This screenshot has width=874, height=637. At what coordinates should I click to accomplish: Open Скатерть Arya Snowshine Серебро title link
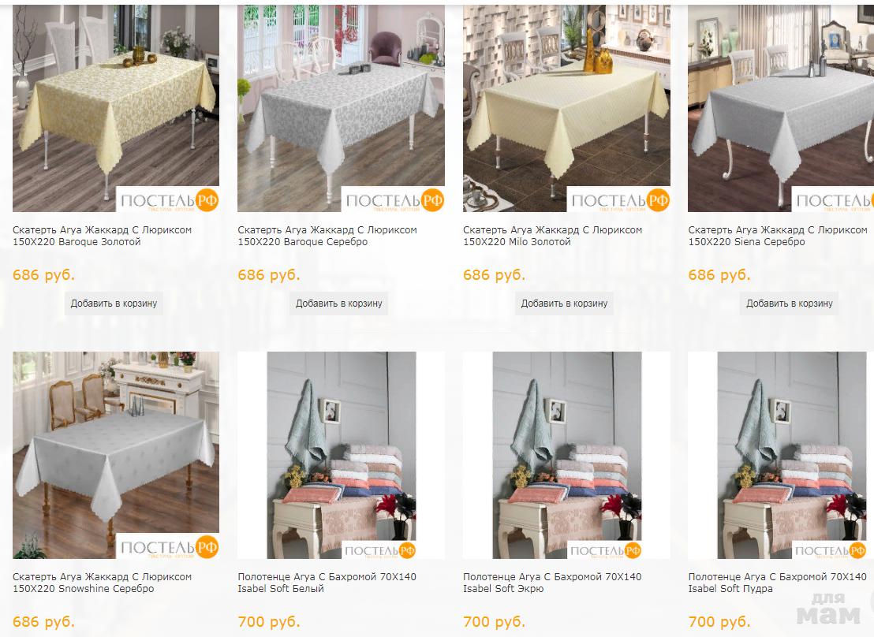coord(102,583)
